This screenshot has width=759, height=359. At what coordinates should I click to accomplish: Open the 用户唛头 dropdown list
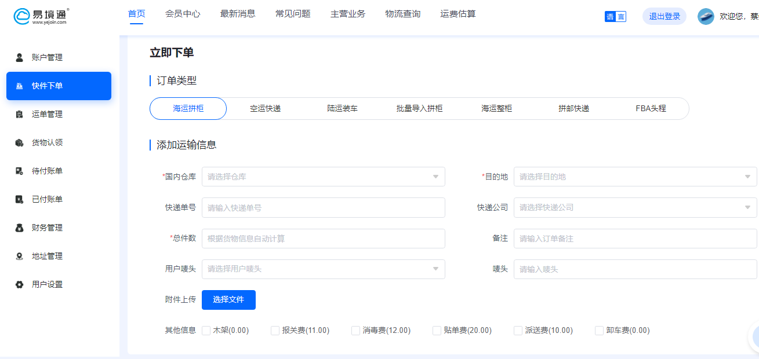coord(323,269)
